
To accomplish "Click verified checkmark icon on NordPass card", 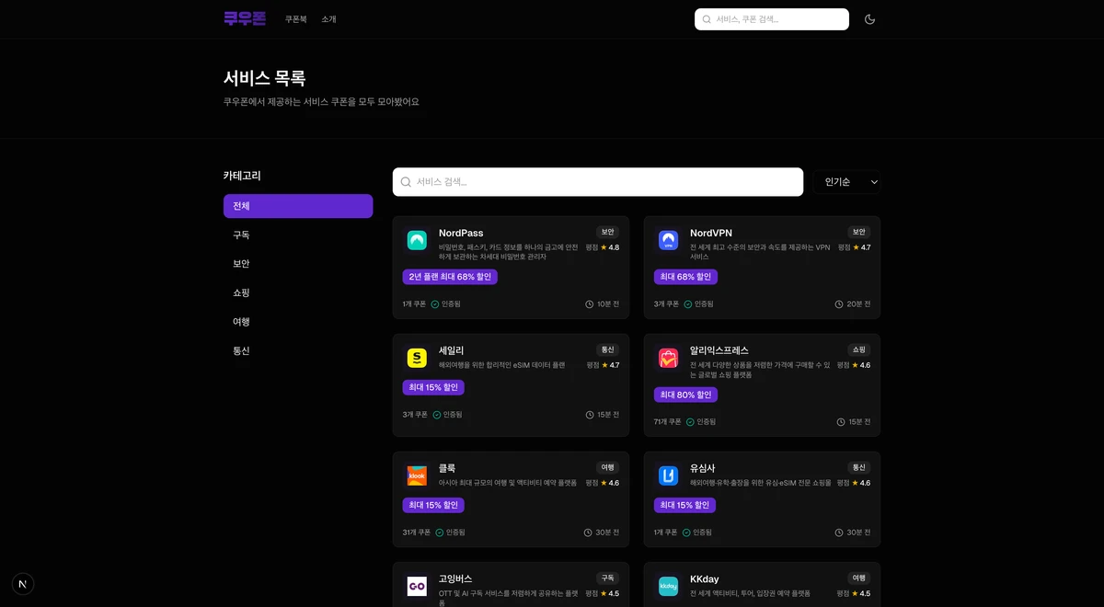I will click(x=434, y=304).
